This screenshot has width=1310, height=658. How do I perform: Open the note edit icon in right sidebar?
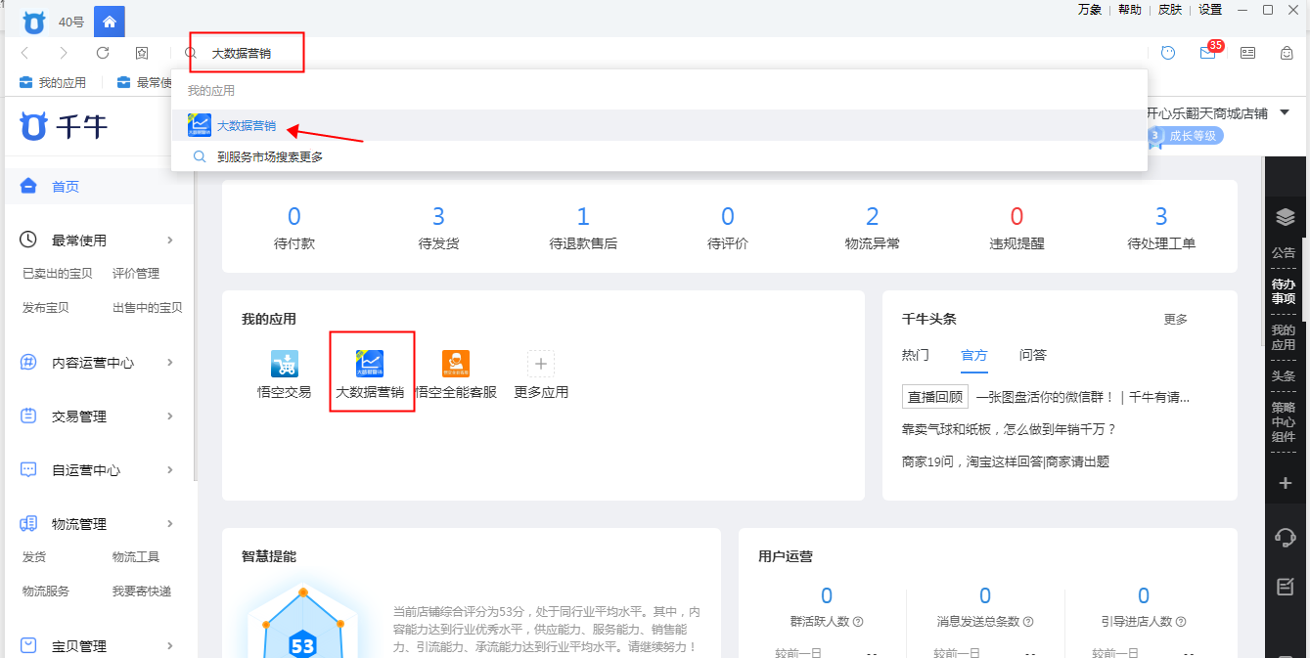click(1285, 588)
